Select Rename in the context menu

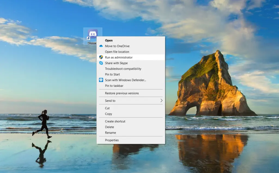click(110, 133)
